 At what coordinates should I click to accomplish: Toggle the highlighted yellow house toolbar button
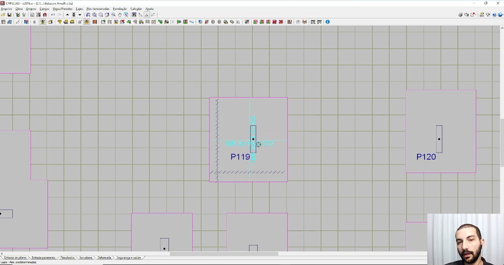tap(43, 22)
